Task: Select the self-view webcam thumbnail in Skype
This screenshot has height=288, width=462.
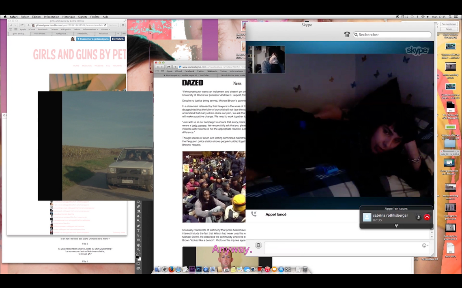Action: (x=266, y=60)
